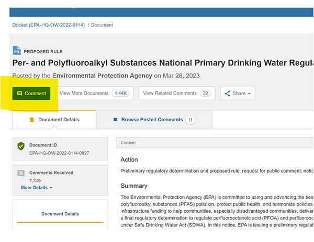Click the 7,749 comments received count
This screenshot has width=314, height=242.
[35, 181]
